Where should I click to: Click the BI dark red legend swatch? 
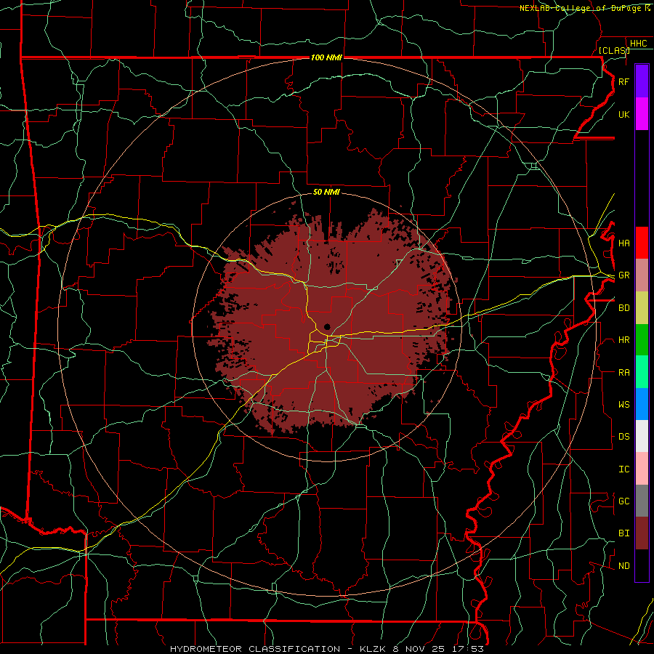tap(642, 533)
